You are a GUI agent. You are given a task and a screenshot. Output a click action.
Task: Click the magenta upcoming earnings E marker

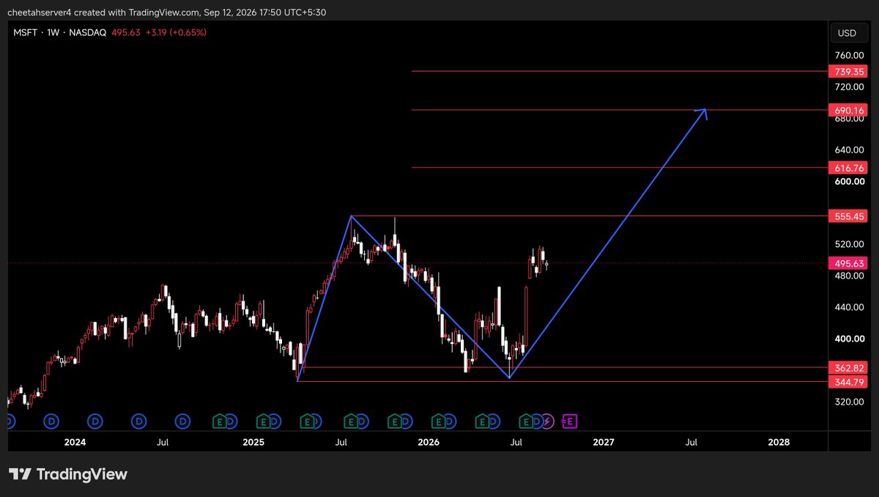(x=569, y=421)
